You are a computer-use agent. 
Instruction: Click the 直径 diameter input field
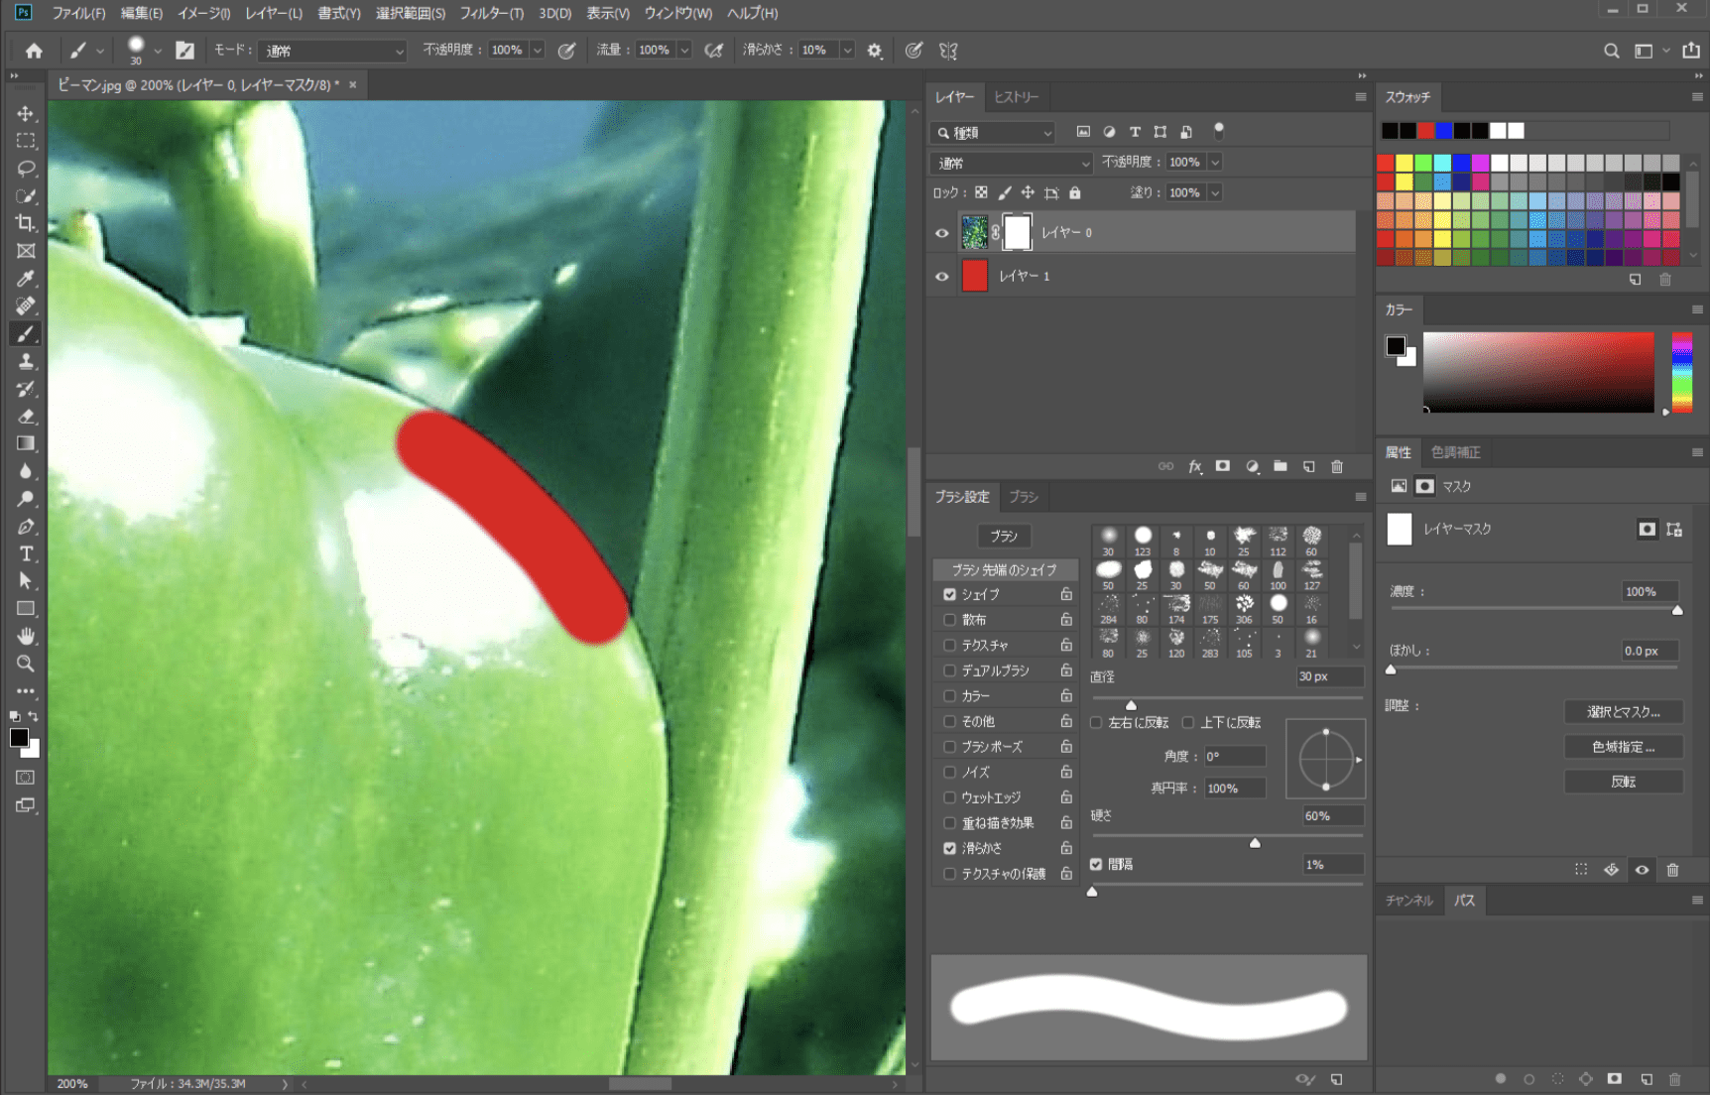click(1329, 676)
